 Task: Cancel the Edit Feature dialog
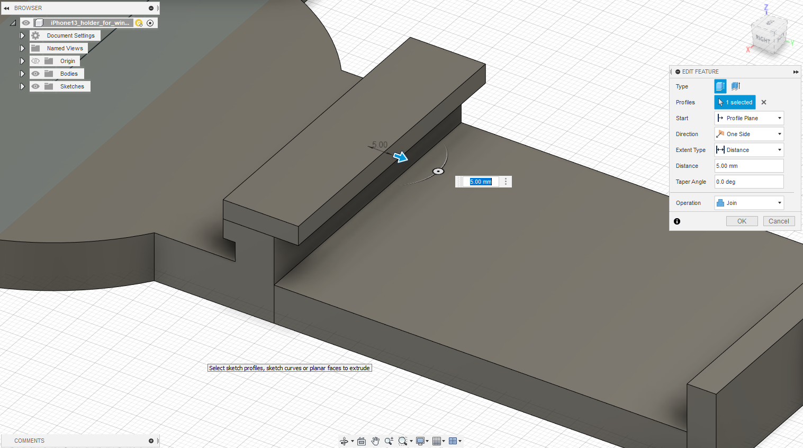click(779, 221)
